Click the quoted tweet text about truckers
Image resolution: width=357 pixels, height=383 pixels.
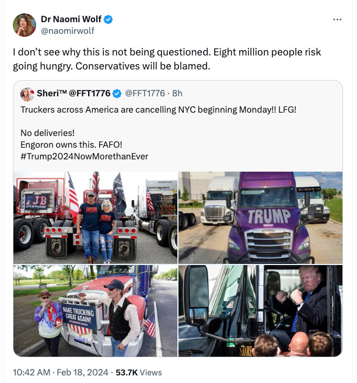click(x=158, y=110)
